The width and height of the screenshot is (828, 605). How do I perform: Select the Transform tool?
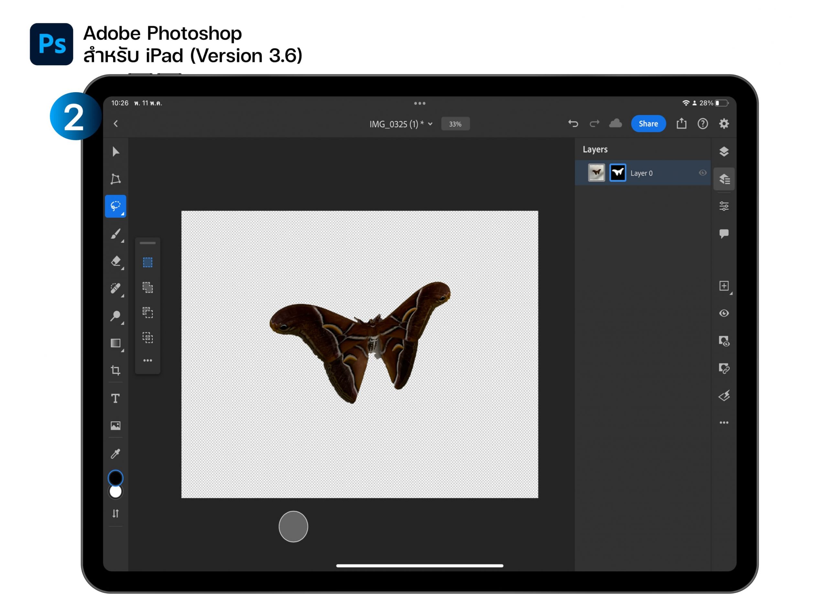pos(116,179)
